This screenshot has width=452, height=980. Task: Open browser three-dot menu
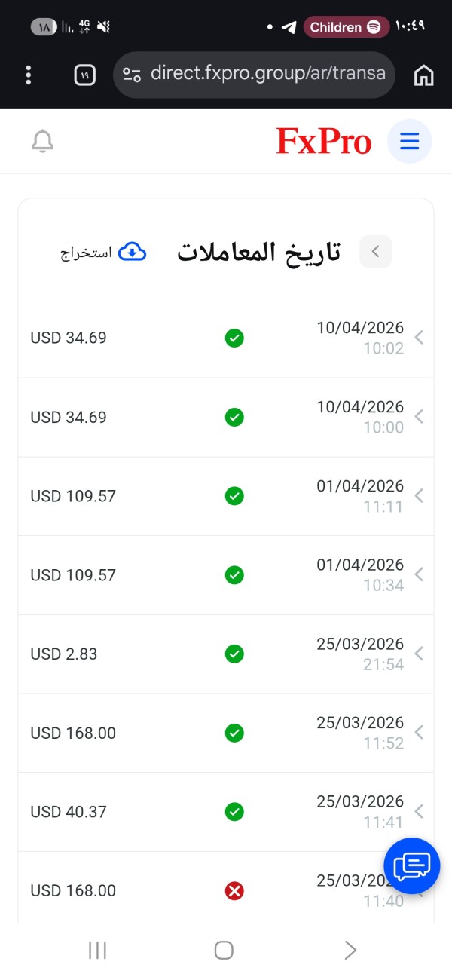click(29, 75)
